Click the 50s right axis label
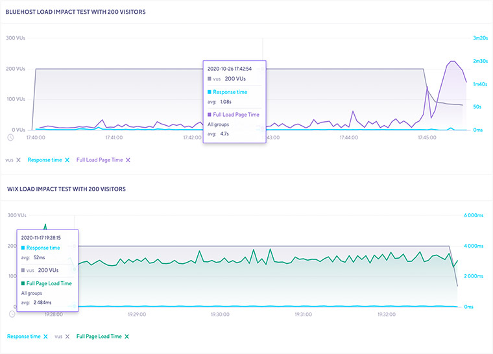The height and width of the screenshot is (354, 493). [x=477, y=107]
